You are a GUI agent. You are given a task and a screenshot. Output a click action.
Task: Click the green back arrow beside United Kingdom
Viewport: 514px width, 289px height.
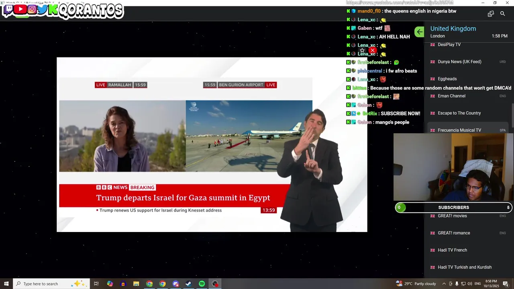(x=419, y=32)
